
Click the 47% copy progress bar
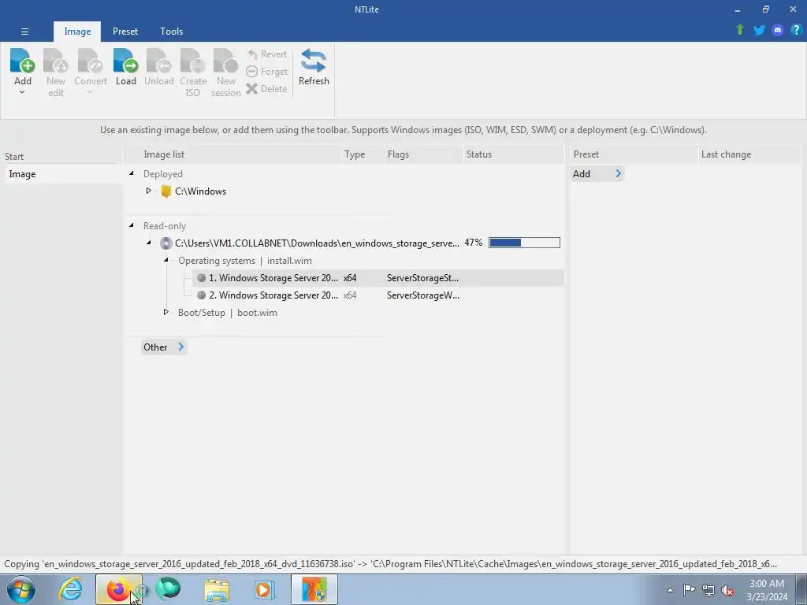click(524, 243)
